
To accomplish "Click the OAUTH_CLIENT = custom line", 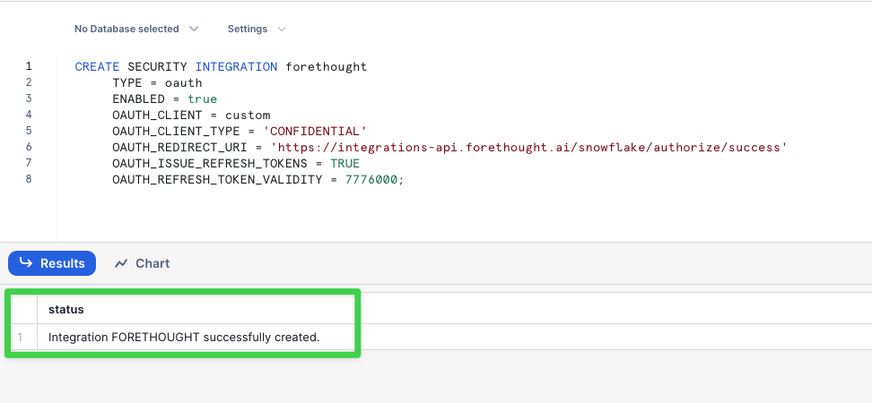I will tap(191, 116).
